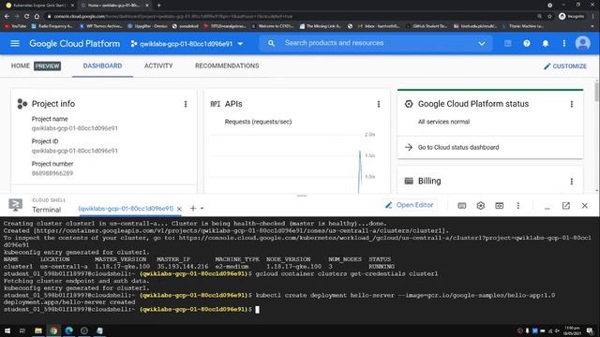This screenshot has width=600, height=337.
Task: Click the browser back arrow
Action: click(7, 17)
